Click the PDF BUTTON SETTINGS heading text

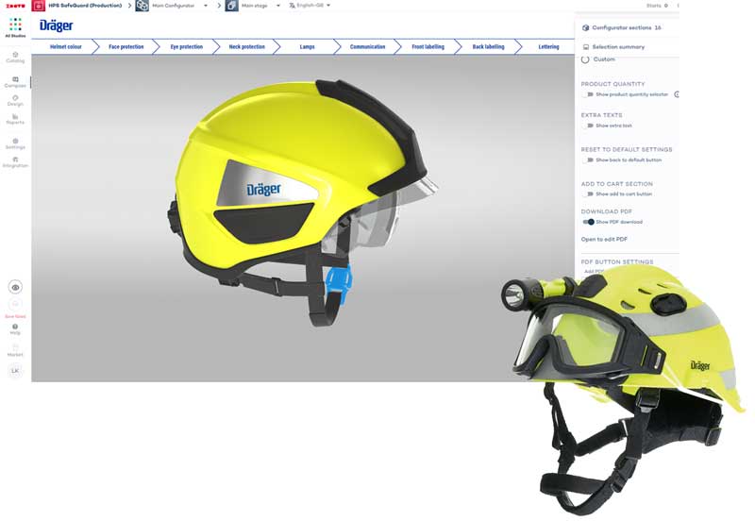617,262
